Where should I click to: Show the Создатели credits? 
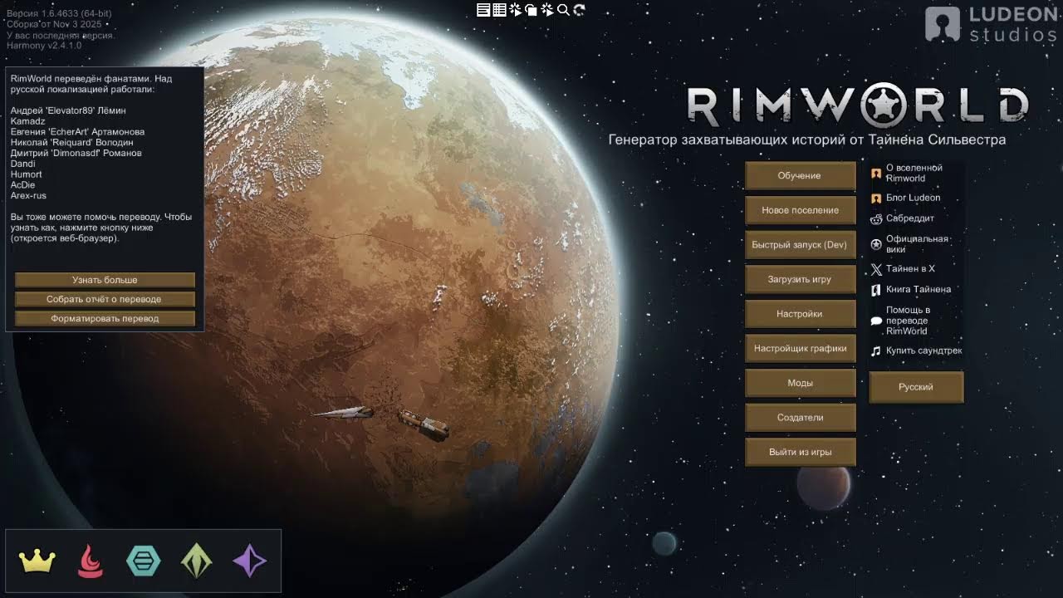point(800,418)
